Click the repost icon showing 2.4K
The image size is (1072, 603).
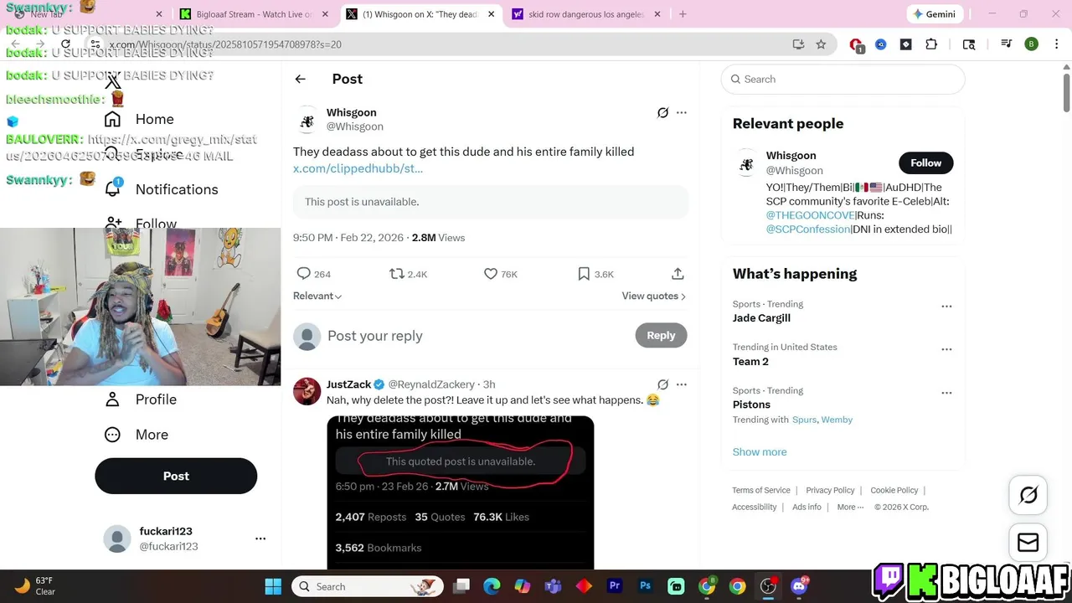(397, 274)
